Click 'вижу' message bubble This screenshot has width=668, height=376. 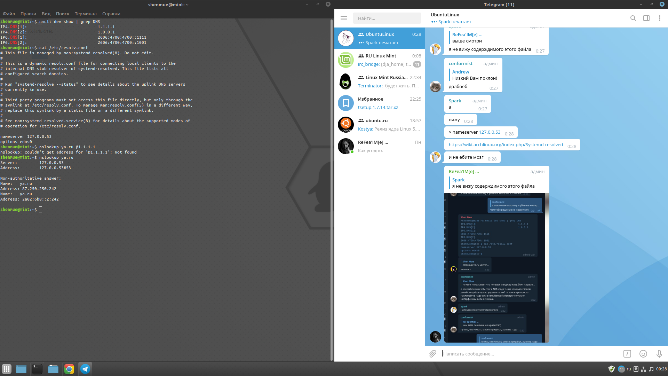[x=460, y=120]
